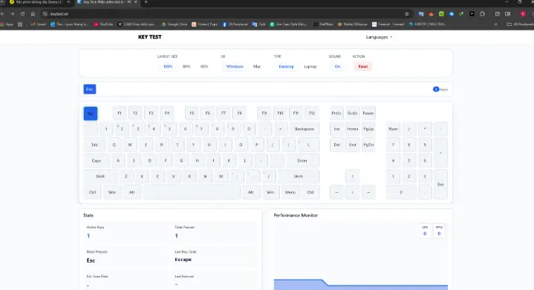Click the blue Esc tag in history bar
This screenshot has height=290, width=534.
pos(90,89)
